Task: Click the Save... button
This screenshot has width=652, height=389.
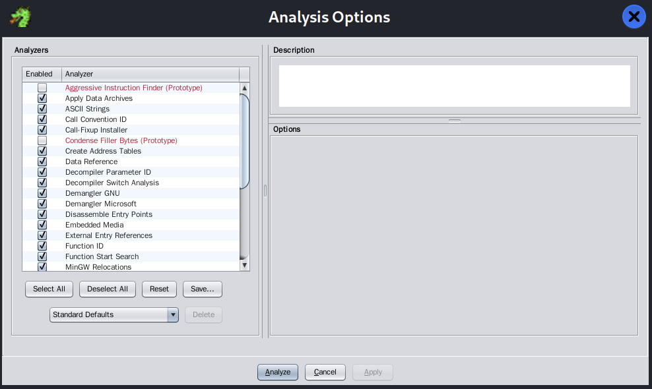Action: (203, 289)
